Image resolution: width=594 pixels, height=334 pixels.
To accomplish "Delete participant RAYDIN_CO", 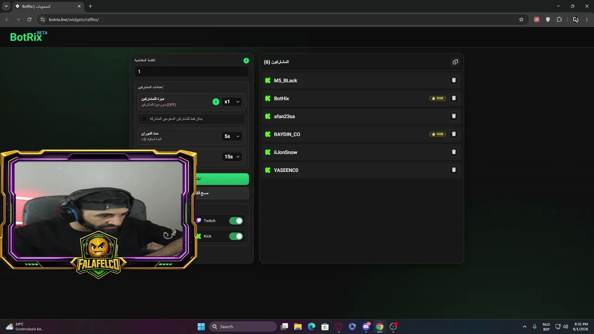I will click(x=454, y=134).
